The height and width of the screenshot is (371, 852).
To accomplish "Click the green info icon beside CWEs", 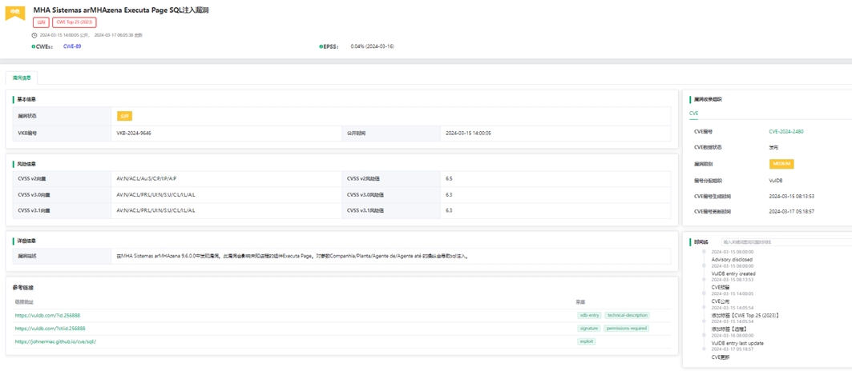I will [x=33, y=46].
